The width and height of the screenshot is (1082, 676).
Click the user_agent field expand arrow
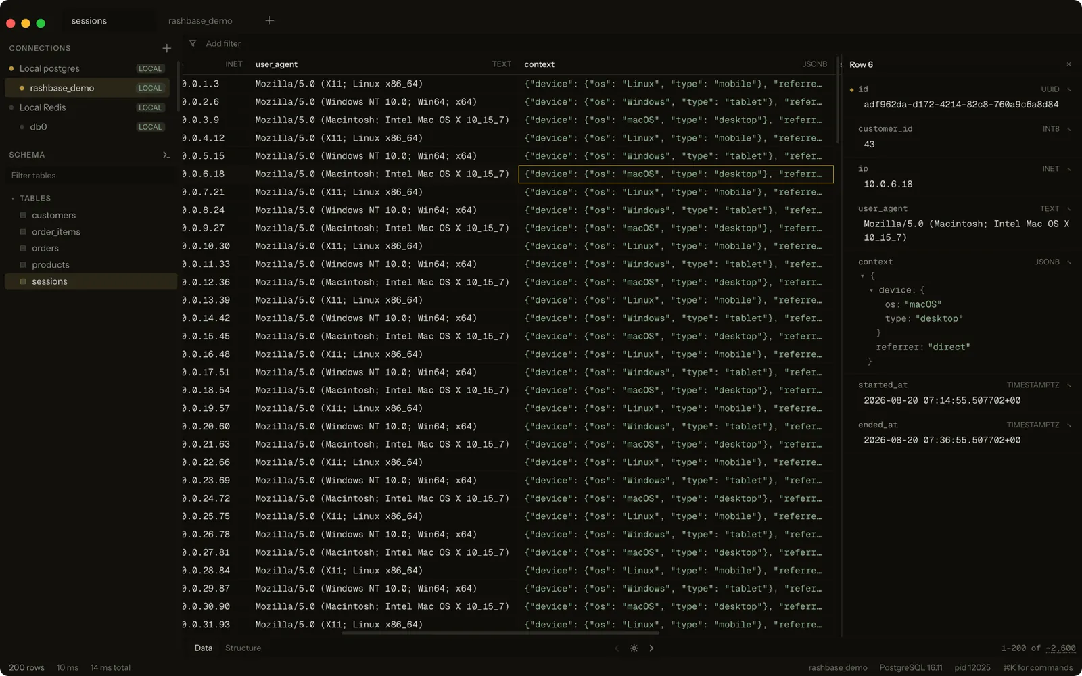tap(1069, 209)
